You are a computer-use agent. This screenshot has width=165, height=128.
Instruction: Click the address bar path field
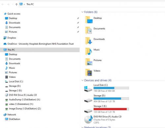92,4
